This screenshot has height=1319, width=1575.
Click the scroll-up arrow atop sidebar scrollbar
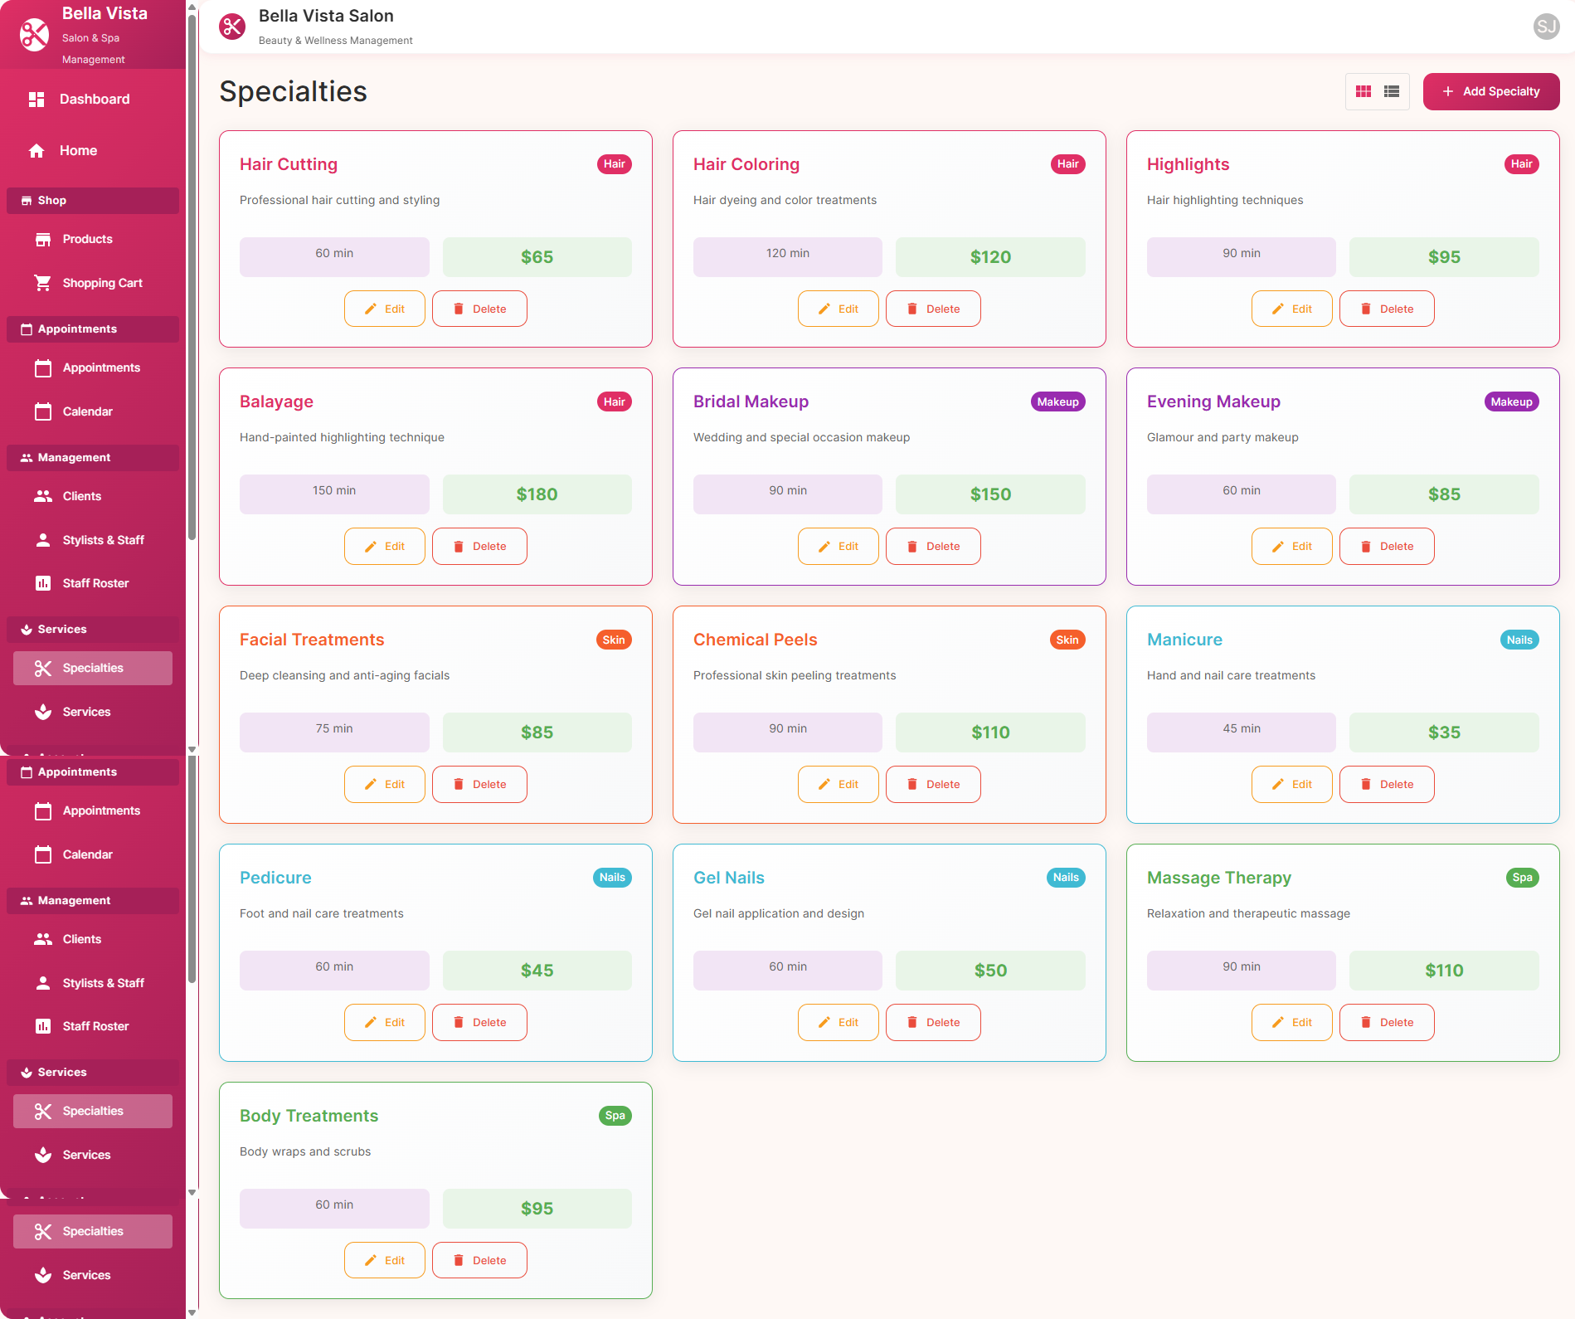click(x=192, y=7)
